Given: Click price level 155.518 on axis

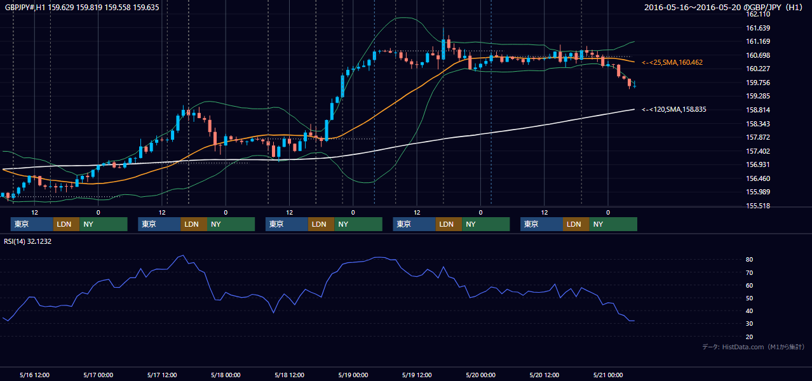Looking at the screenshot, I should pyautogui.click(x=757, y=206).
